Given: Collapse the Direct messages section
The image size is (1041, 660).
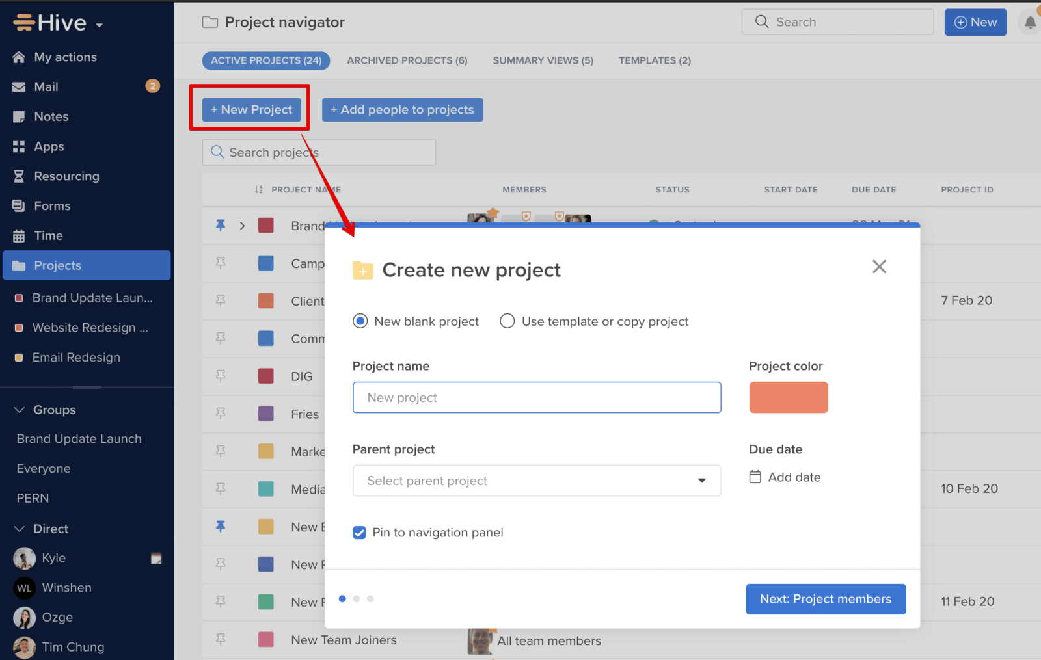Looking at the screenshot, I should [x=18, y=529].
